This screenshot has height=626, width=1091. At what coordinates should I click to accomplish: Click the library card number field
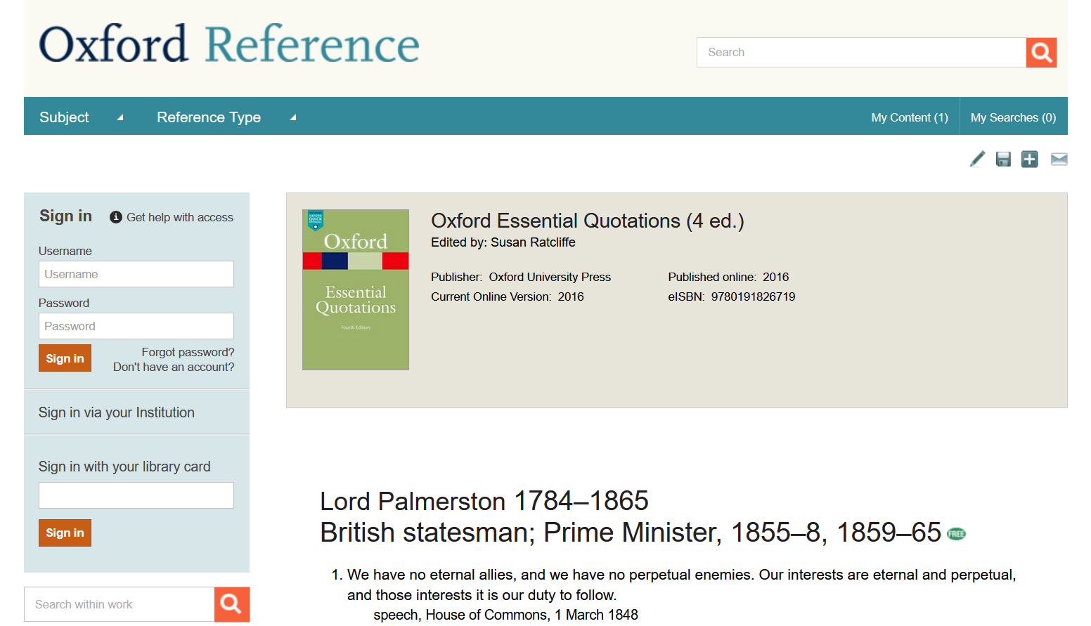[136, 495]
